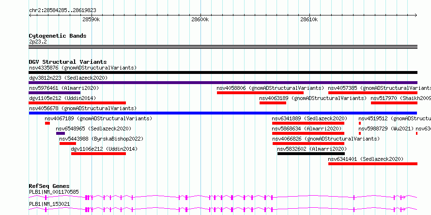The height and width of the screenshot is (215, 431).
Task: Click the chr2:28584285..28619823 coordinate text
Action: (x=62, y=11)
